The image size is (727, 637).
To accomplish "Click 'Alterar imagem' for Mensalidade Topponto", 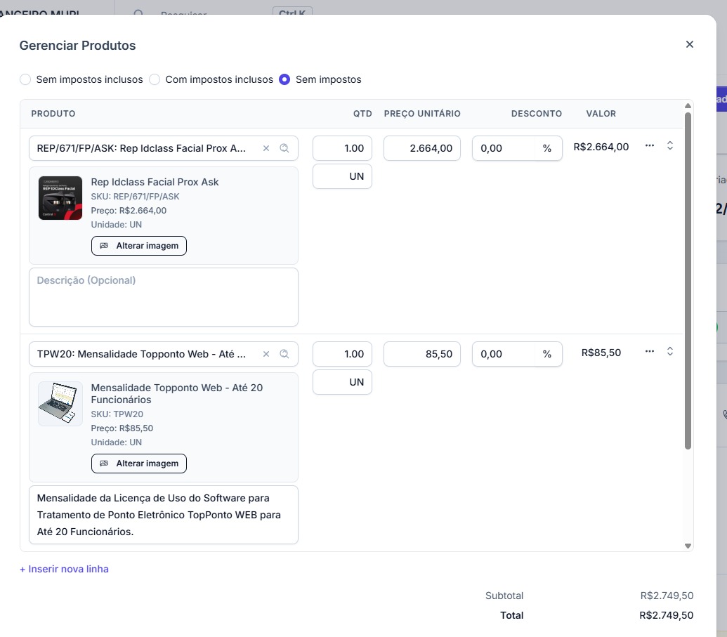I will click(139, 464).
